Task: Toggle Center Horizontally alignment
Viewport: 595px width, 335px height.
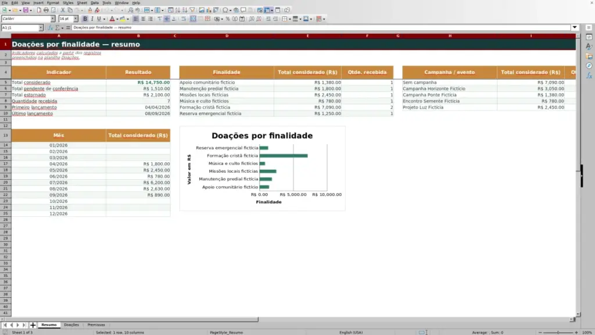Action: tap(143, 19)
